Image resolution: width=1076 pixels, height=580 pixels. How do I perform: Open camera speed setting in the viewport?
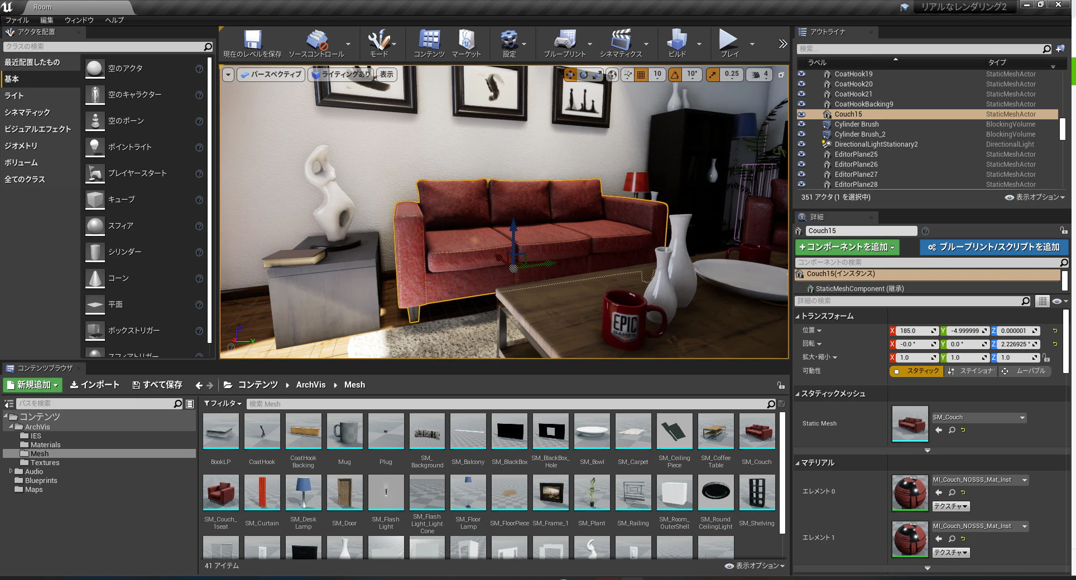point(760,74)
